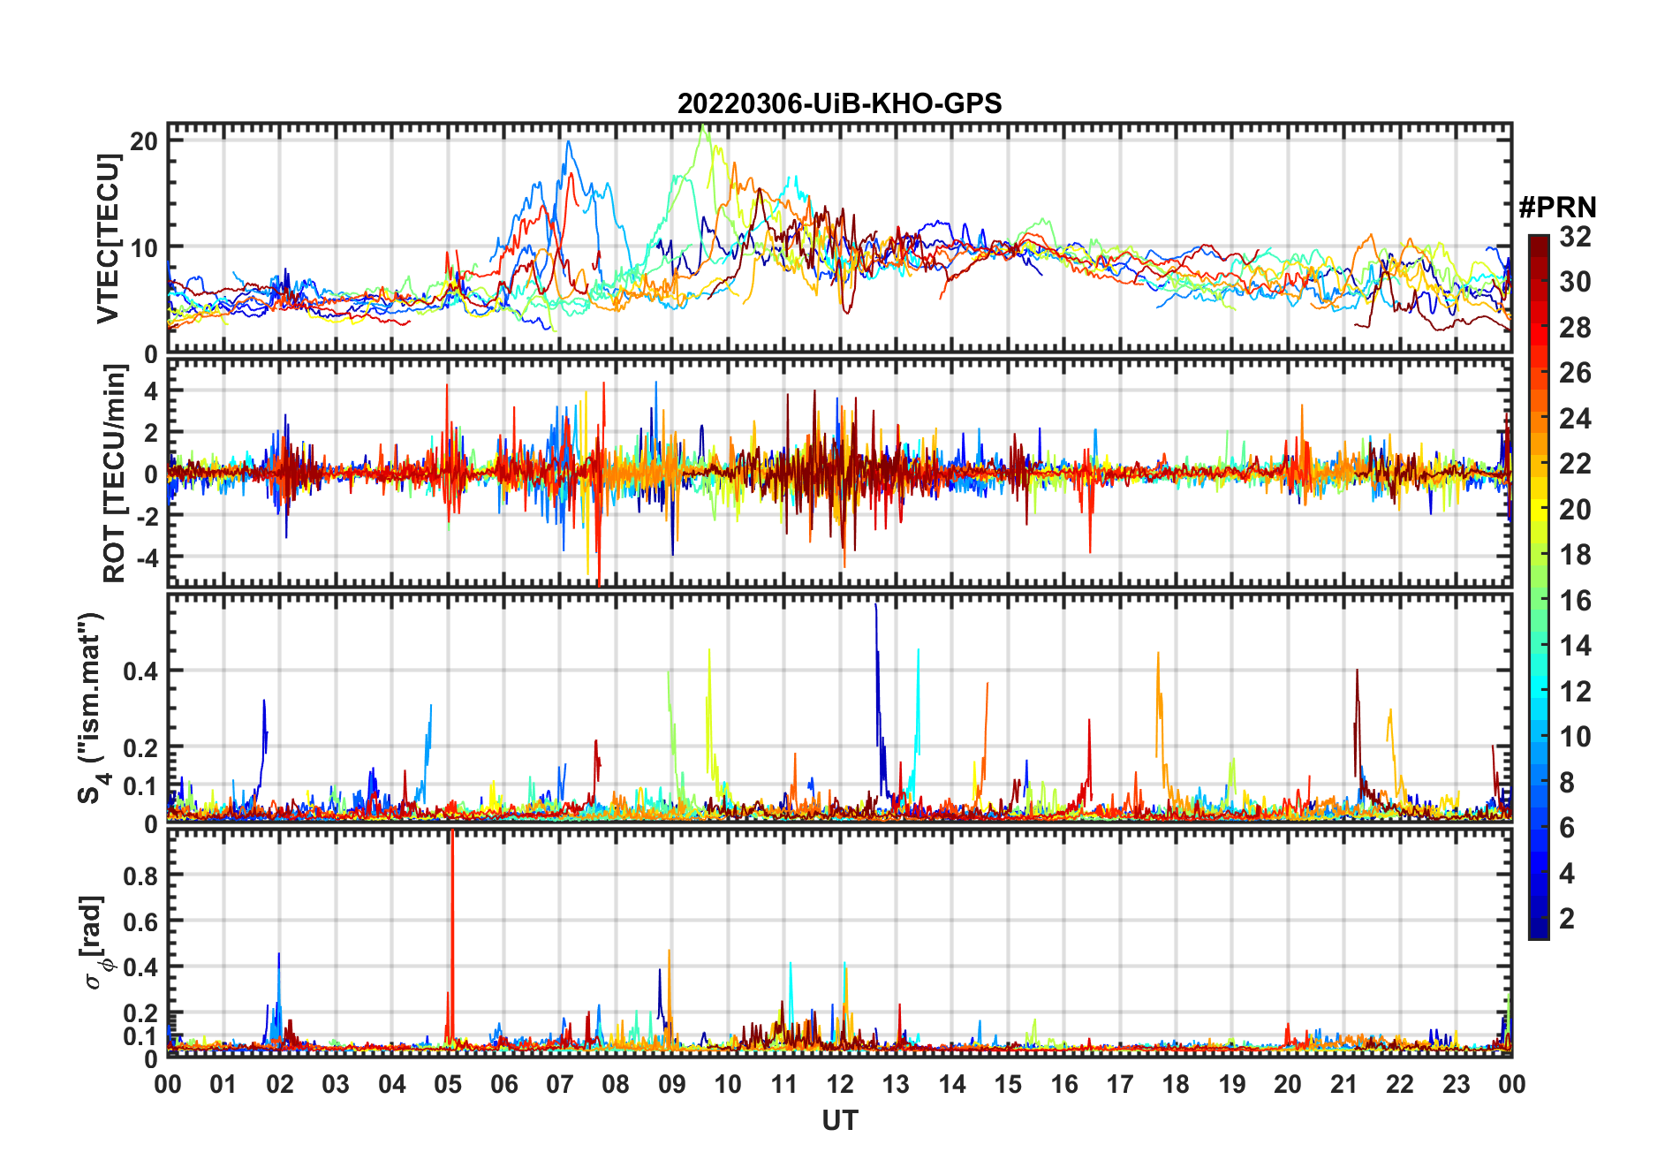Click the S4 ("ism.mat") y-axis label
This screenshot has height=1175, width=1680.
point(92,709)
